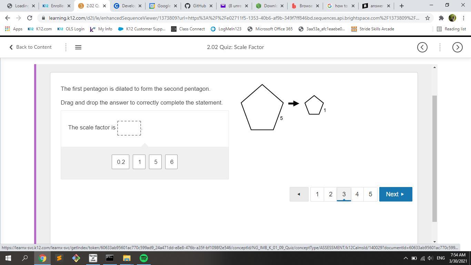This screenshot has height=265, width=471.
Task: Switch to the unread mail tab
Action: [234, 6]
